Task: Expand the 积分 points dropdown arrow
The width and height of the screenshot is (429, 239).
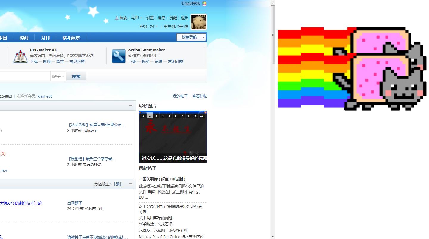Action: [157, 27]
